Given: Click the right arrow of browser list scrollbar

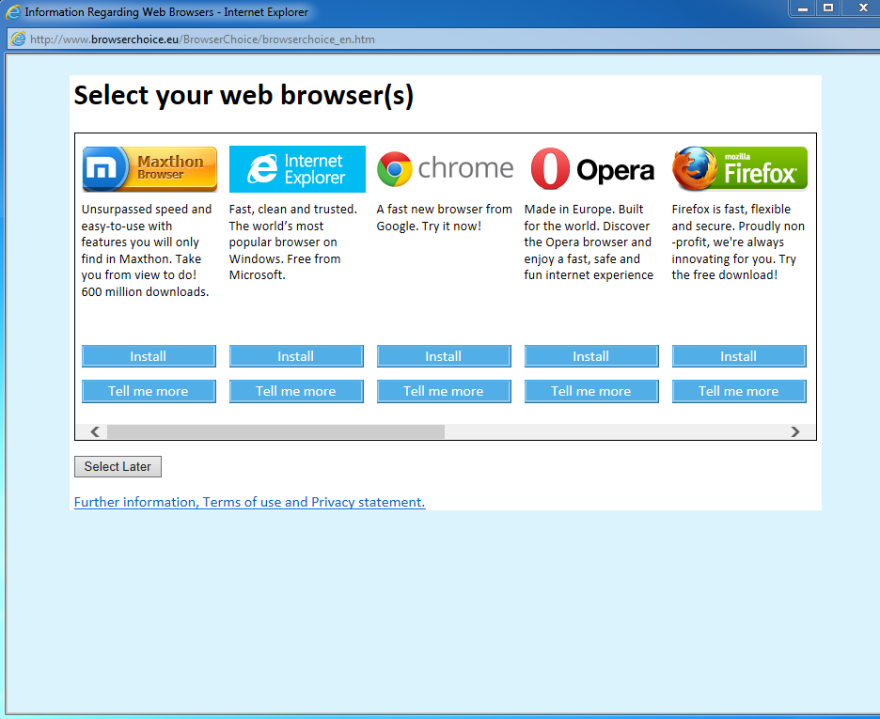Looking at the screenshot, I should pos(794,431).
